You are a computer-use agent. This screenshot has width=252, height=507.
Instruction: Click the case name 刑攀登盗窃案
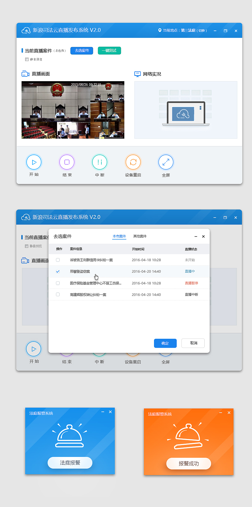coord(80,272)
